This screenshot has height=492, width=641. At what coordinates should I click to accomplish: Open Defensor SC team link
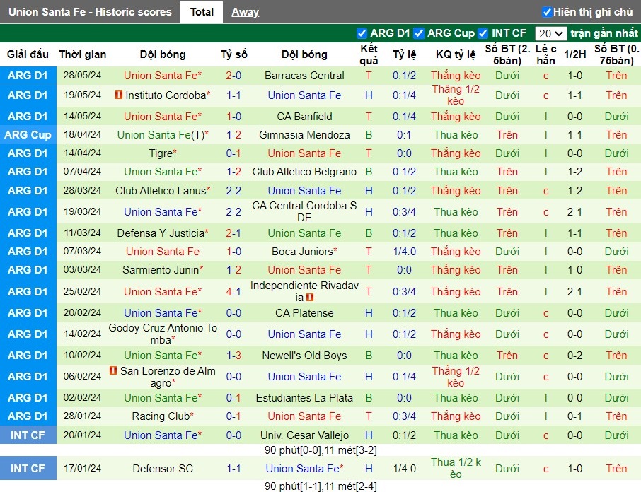coord(163,468)
